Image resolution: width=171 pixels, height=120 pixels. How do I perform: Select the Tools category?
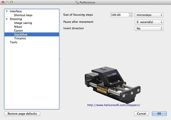[x=13, y=42]
